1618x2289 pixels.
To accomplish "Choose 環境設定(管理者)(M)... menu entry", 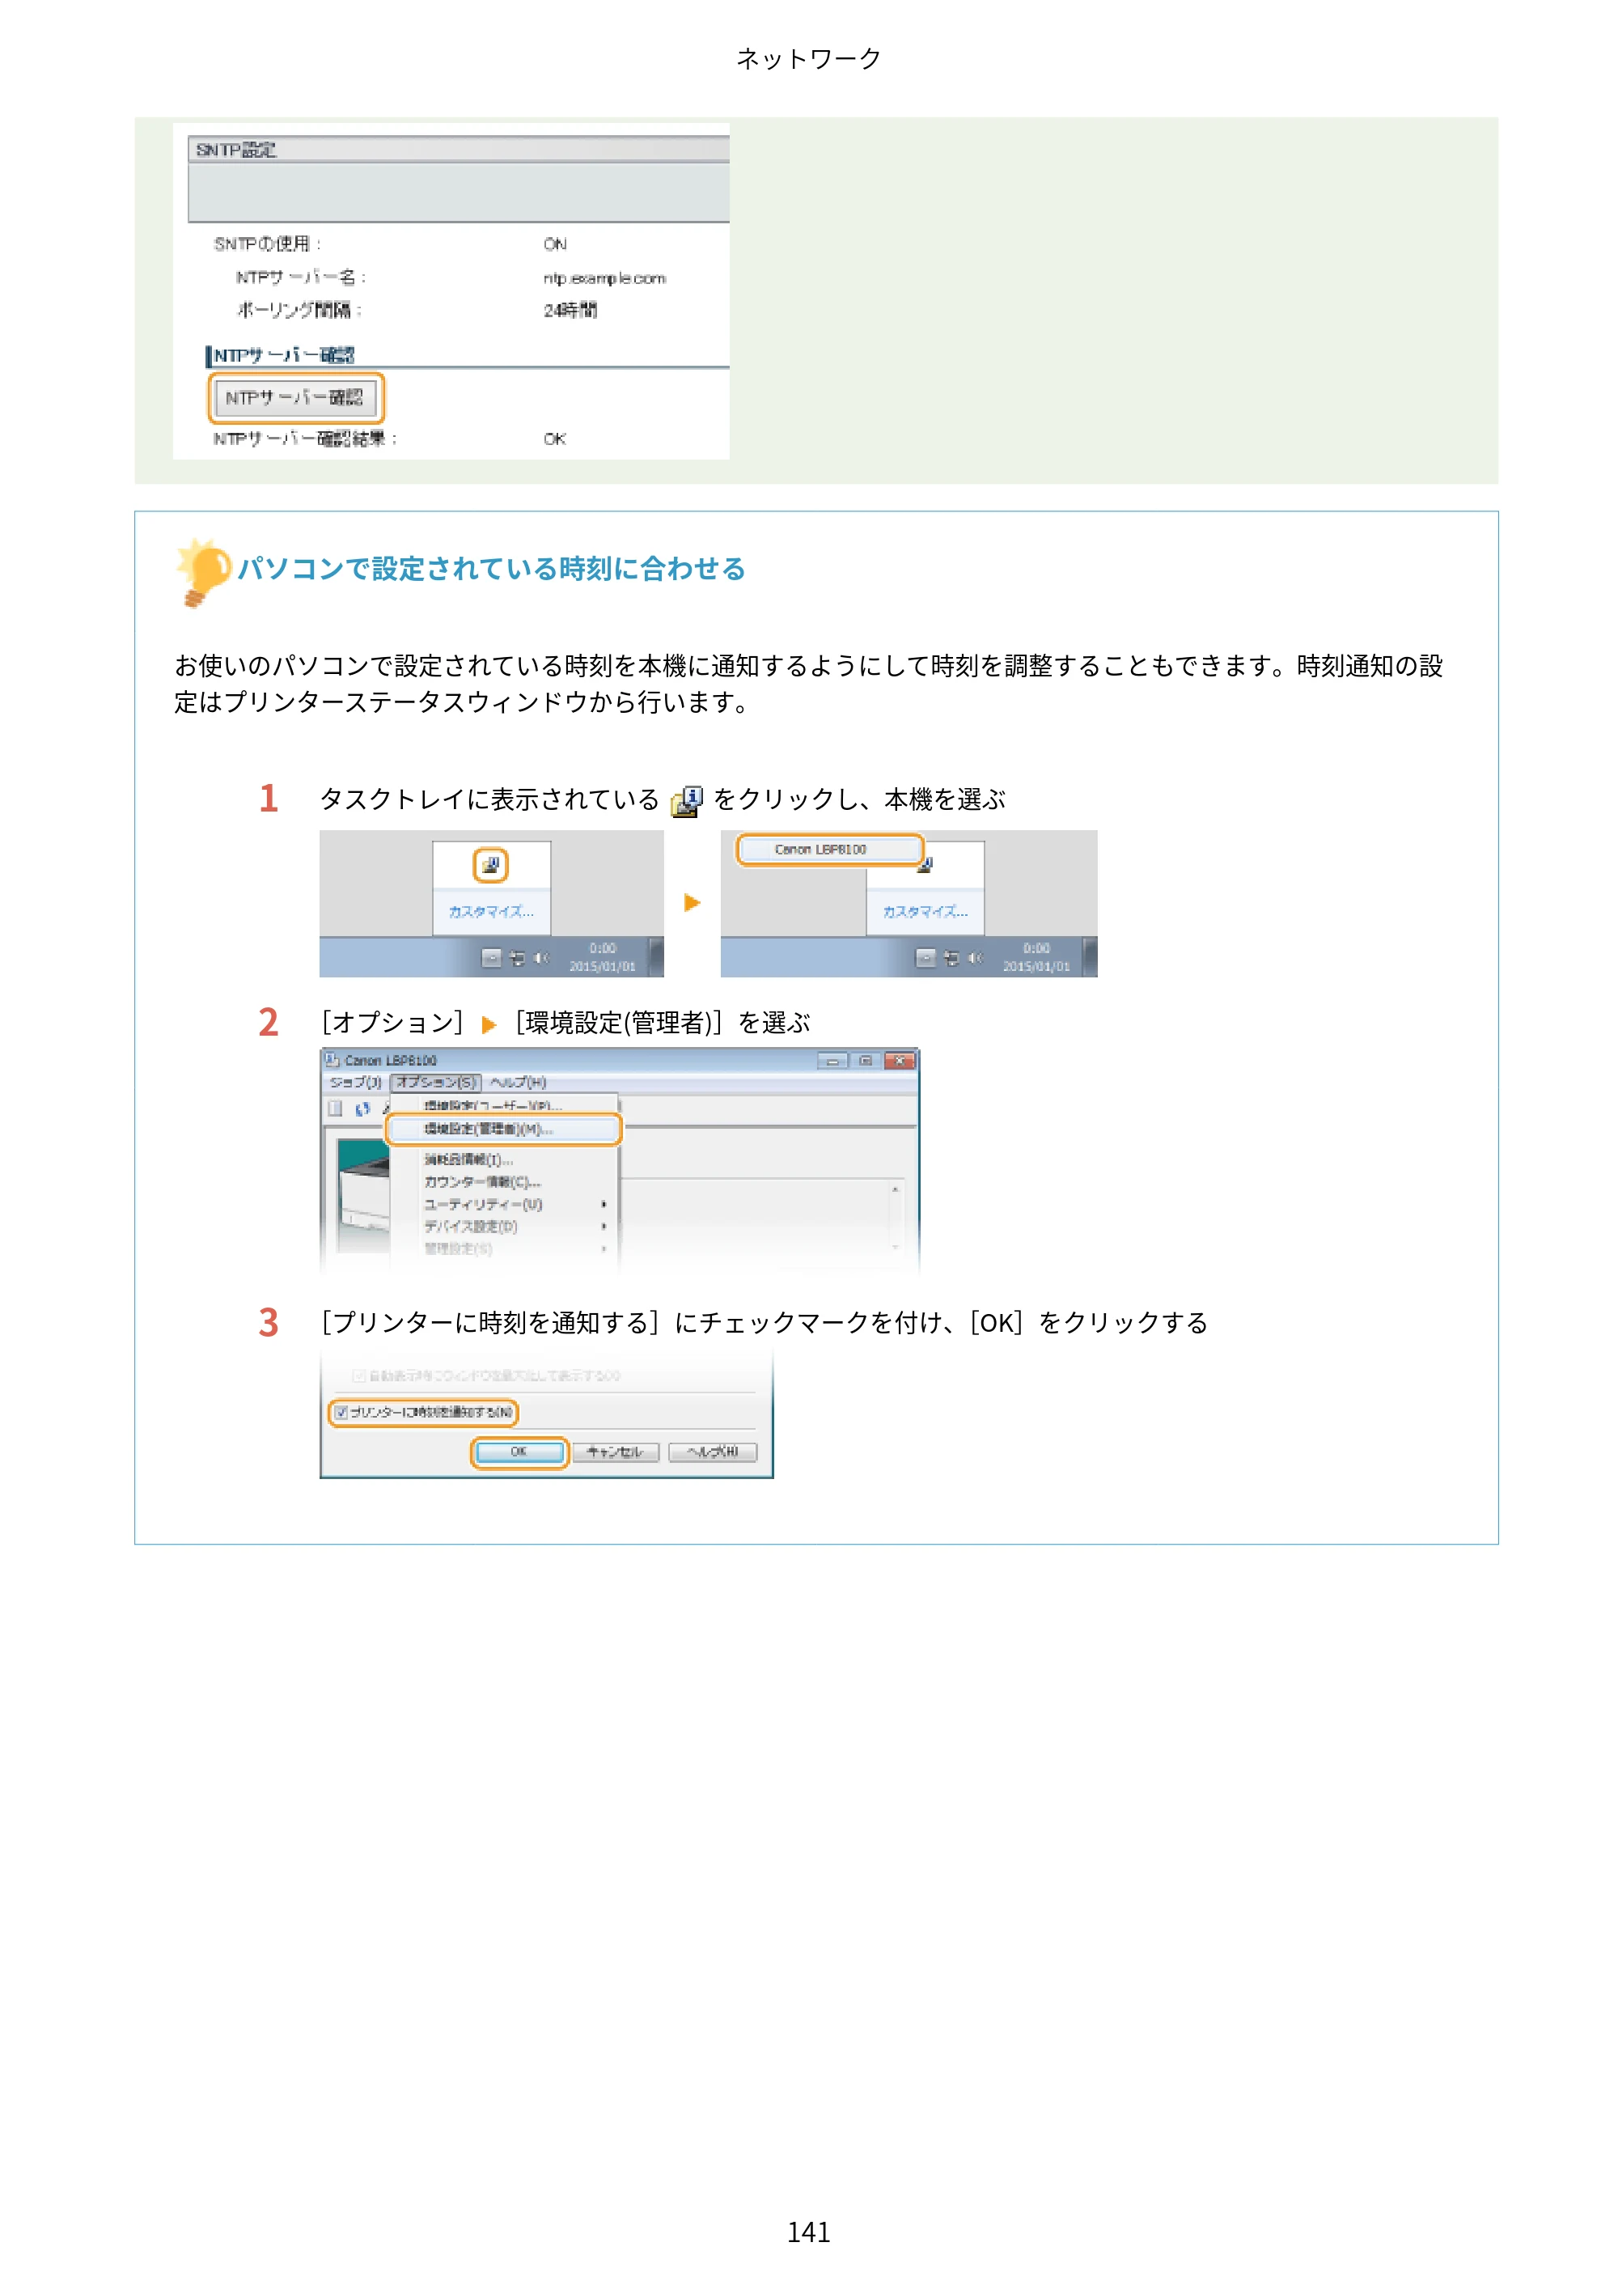I will (505, 1129).
